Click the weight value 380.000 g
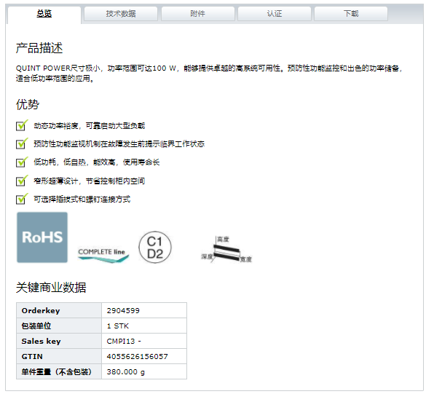Screen dimensions: 426x394 (125, 372)
